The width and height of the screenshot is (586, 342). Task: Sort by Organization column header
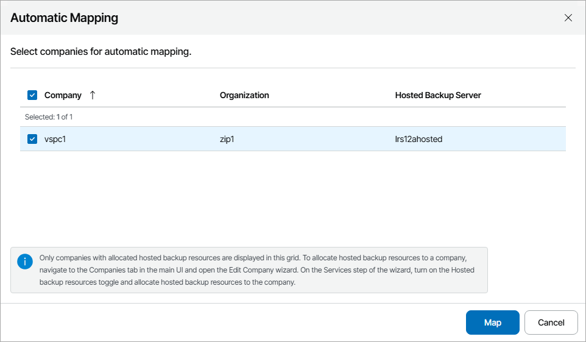(x=244, y=95)
